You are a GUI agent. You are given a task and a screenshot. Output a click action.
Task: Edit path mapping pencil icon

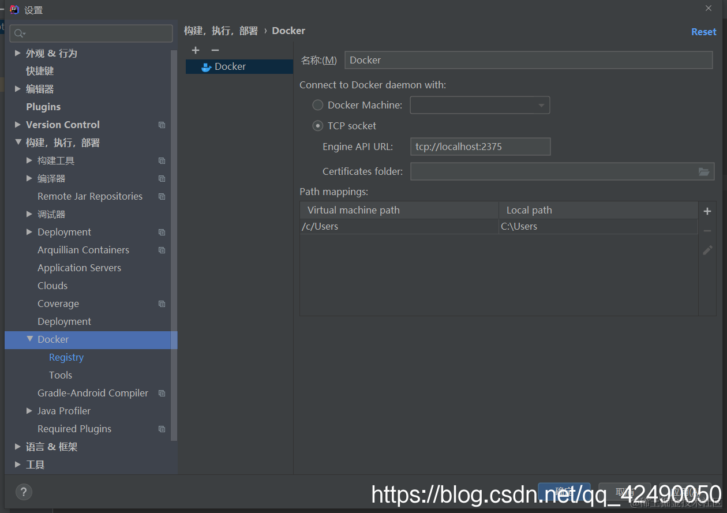coord(707,250)
